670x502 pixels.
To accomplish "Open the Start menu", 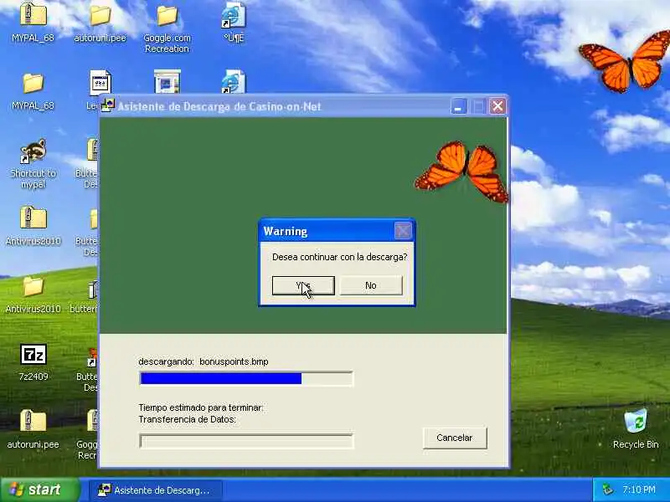I will coord(40,489).
